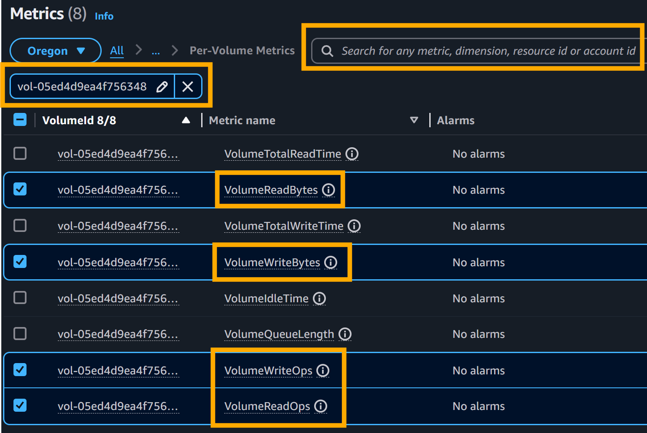The image size is (647, 433).
Task: Click No alarms in VolumeTotalReadTime row
Action: (x=478, y=154)
